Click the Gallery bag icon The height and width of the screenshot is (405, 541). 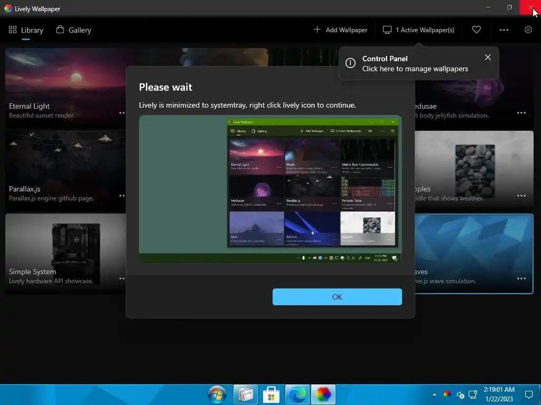(x=60, y=30)
